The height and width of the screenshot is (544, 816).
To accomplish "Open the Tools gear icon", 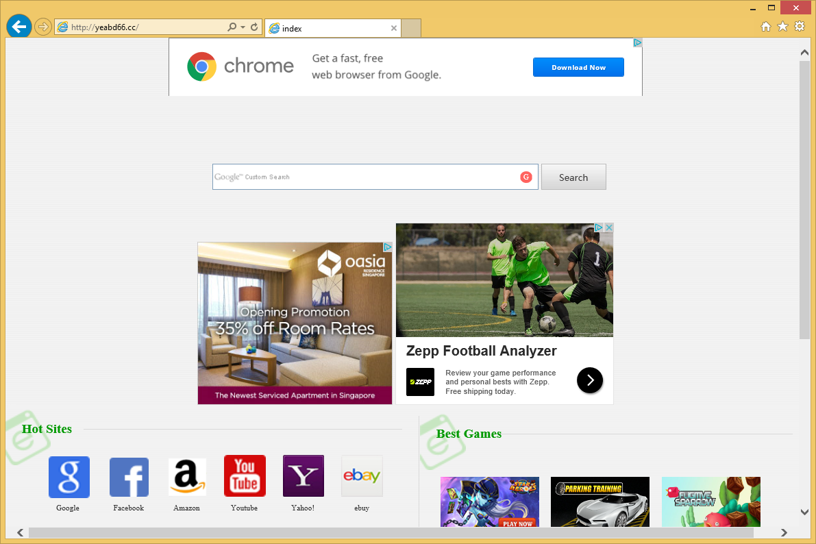I will pyautogui.click(x=800, y=27).
